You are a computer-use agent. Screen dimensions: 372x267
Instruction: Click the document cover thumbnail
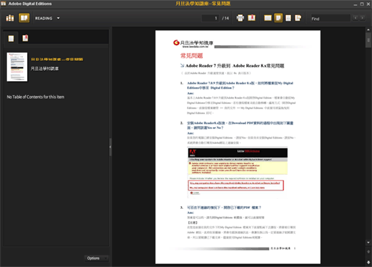coord(17,67)
